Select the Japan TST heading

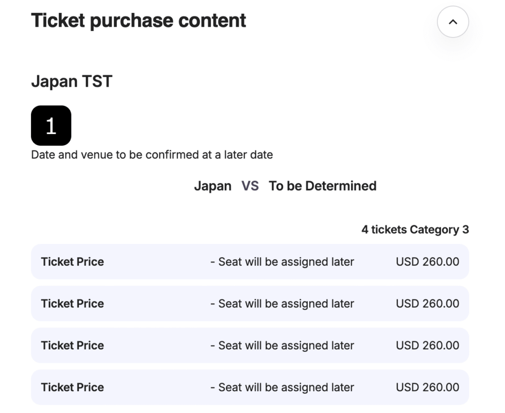point(72,81)
